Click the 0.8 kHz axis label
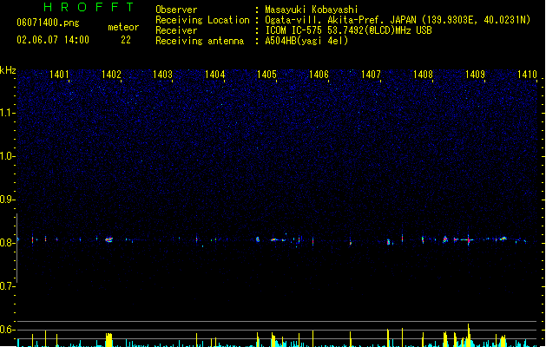 (7, 243)
